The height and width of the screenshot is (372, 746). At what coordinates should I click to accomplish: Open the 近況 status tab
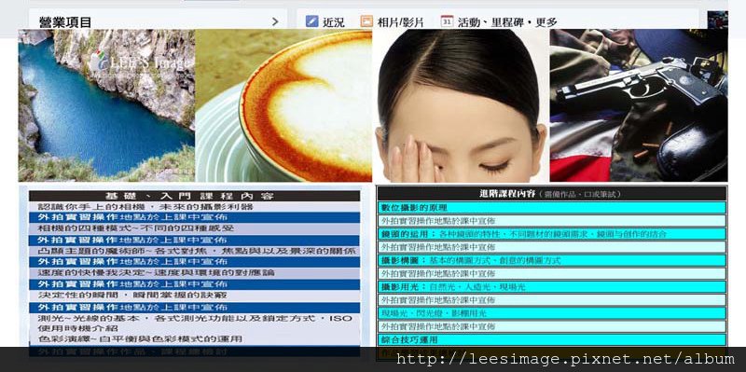pyautogui.click(x=334, y=21)
